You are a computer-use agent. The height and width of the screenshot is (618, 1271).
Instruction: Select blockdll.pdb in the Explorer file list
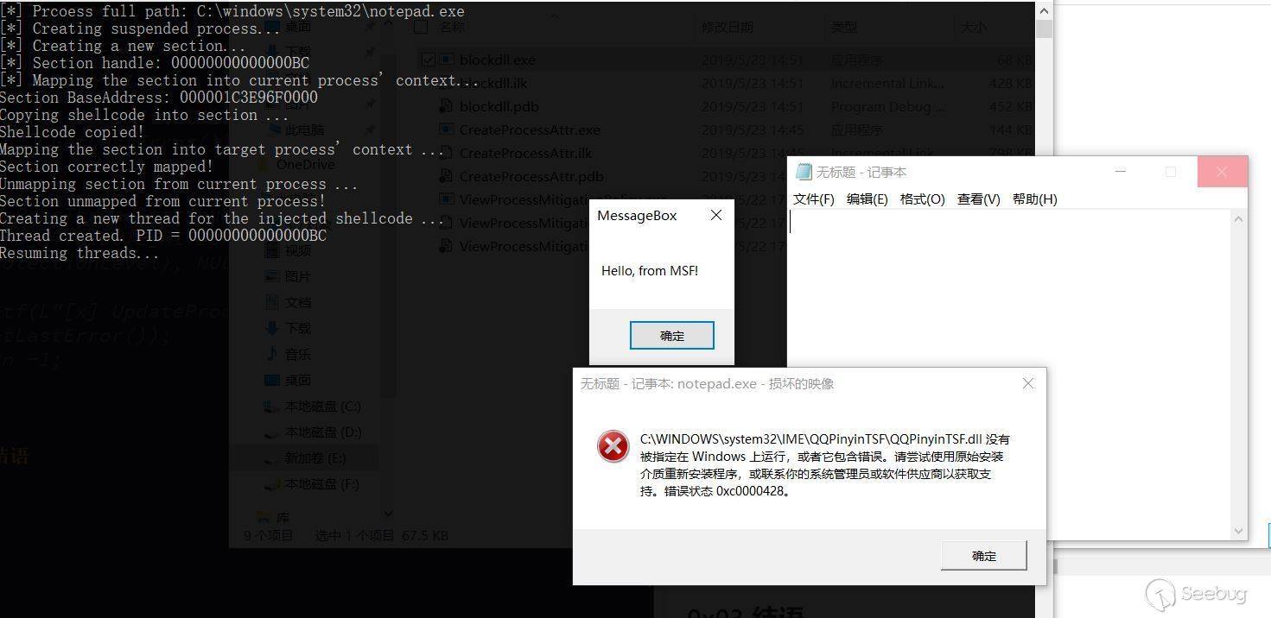(499, 107)
